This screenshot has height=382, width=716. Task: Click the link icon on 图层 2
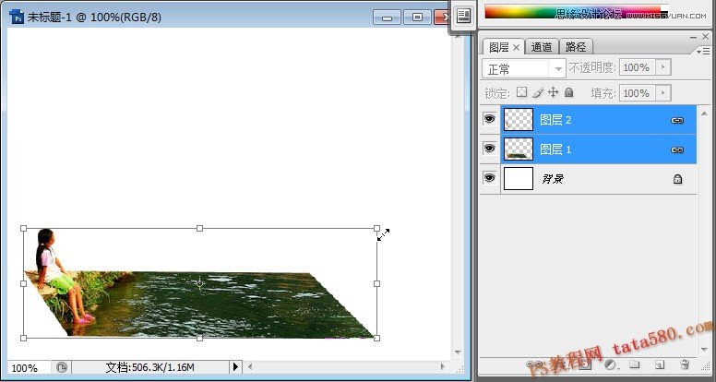[676, 121]
